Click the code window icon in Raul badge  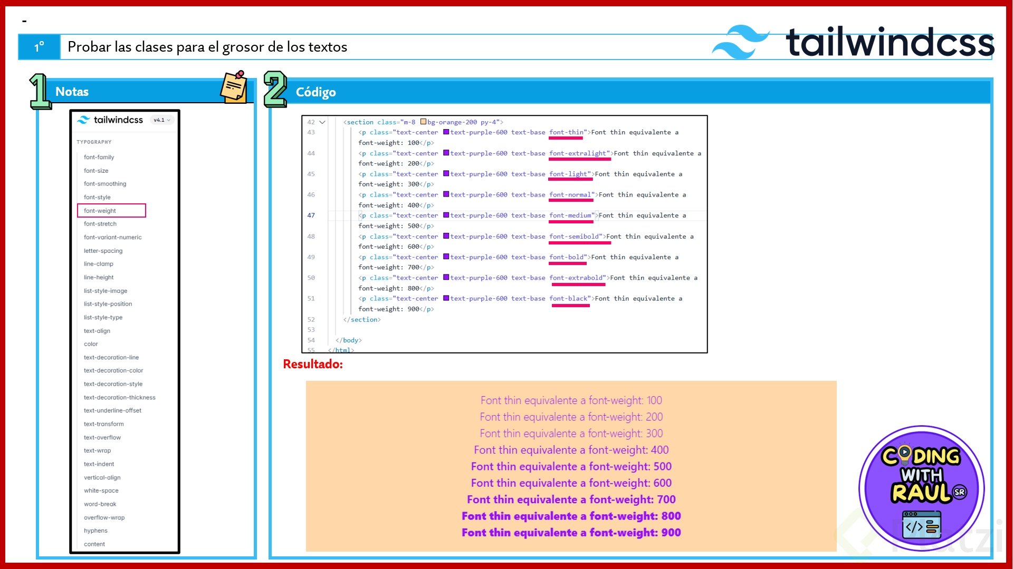921,524
